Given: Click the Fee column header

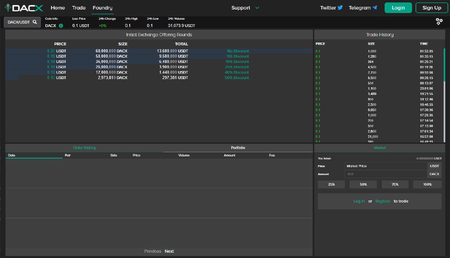Looking at the screenshot, I should [x=272, y=155].
